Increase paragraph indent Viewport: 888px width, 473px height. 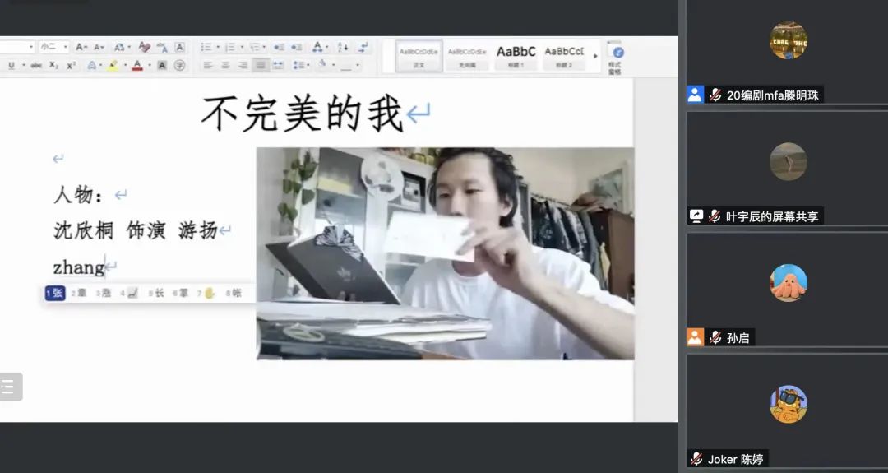point(296,47)
